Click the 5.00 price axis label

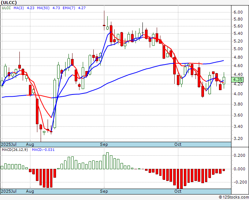238,49
